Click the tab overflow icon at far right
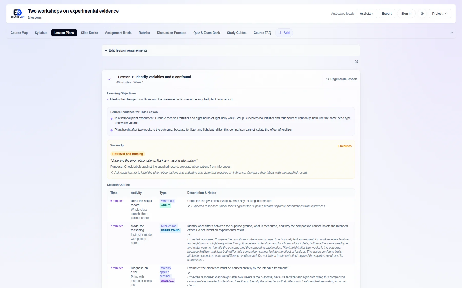Screen dimensions: 462x288 coord(451,33)
